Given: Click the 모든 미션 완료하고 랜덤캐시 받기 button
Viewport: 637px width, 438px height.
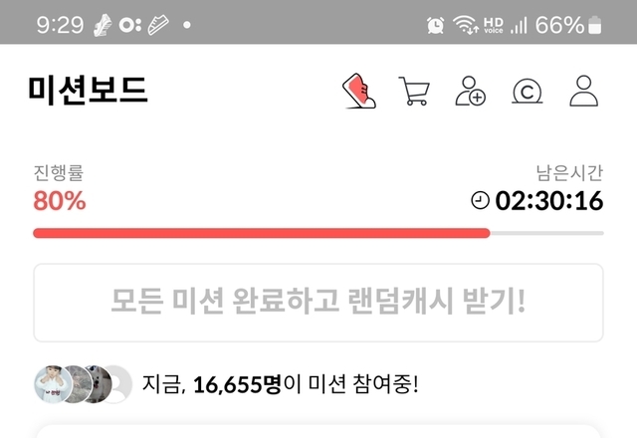Looking at the screenshot, I should point(318,303).
